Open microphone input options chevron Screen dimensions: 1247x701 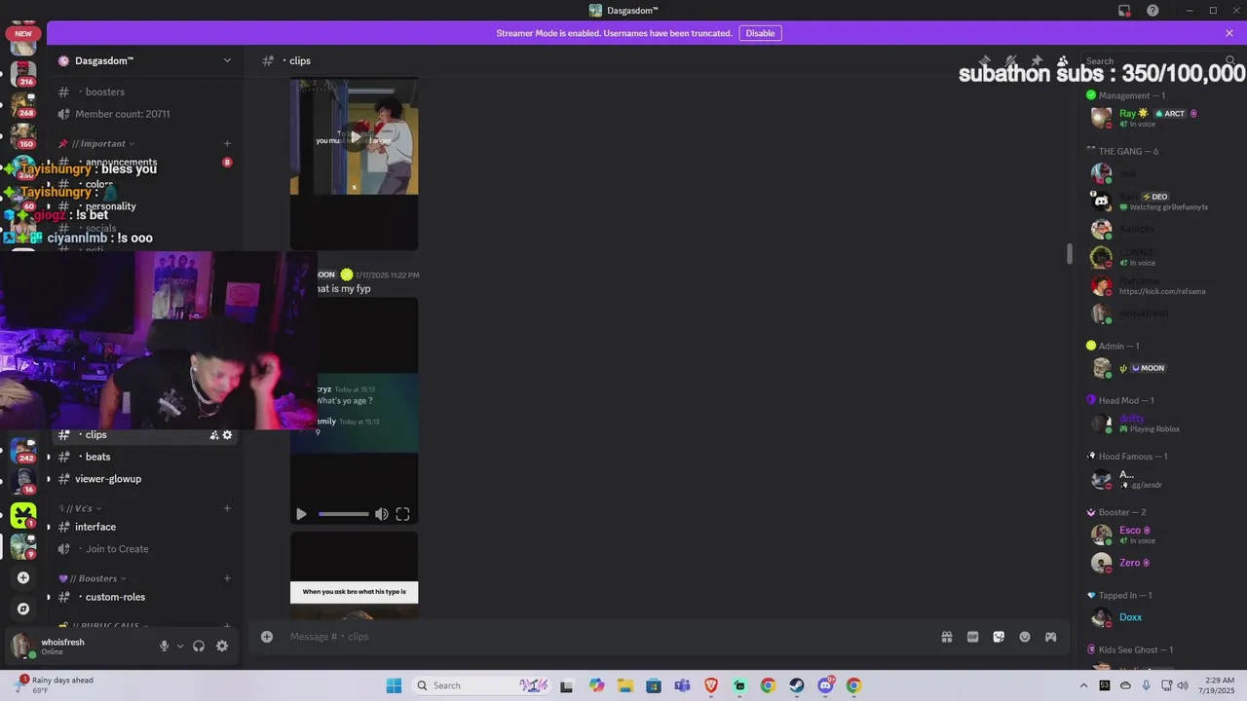pos(179,646)
